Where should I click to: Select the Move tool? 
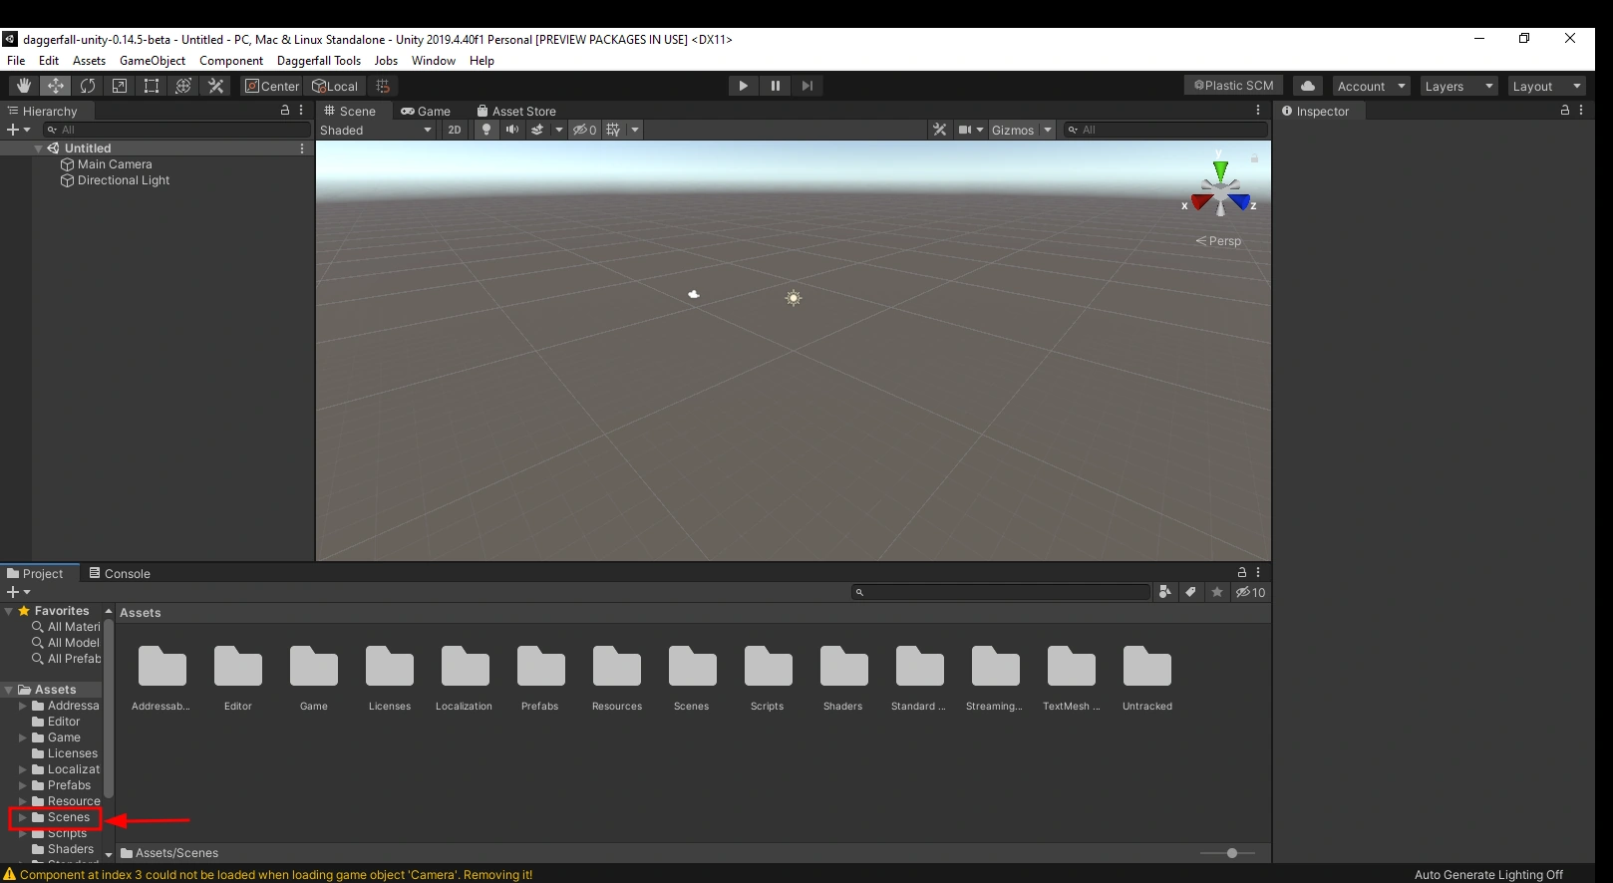56,86
